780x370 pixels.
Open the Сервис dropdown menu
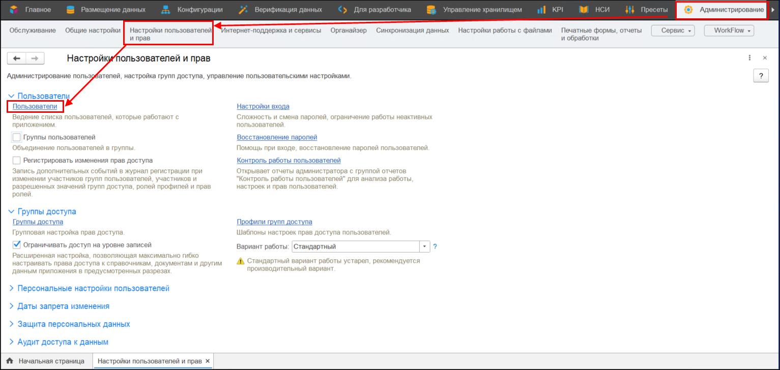(x=673, y=31)
